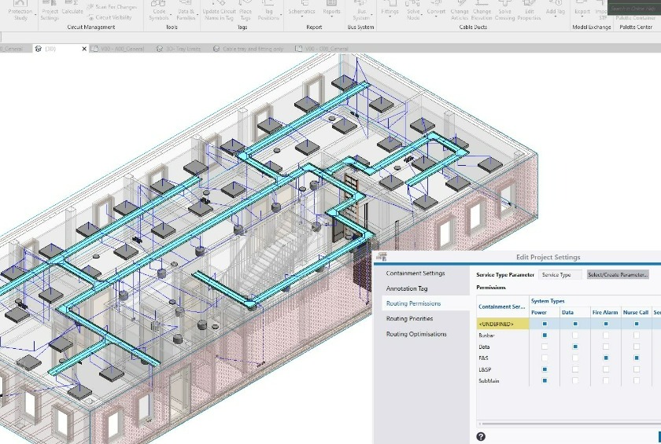Viewport: 661px width, 444px height.
Task: Select Edit Properties tool
Action: (529, 10)
